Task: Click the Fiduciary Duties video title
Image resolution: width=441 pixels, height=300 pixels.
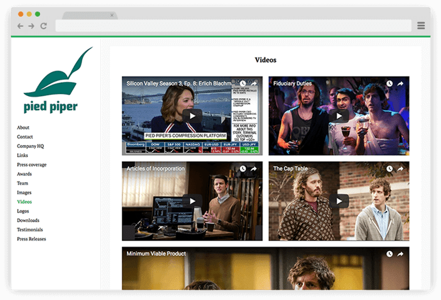Action: (x=293, y=84)
